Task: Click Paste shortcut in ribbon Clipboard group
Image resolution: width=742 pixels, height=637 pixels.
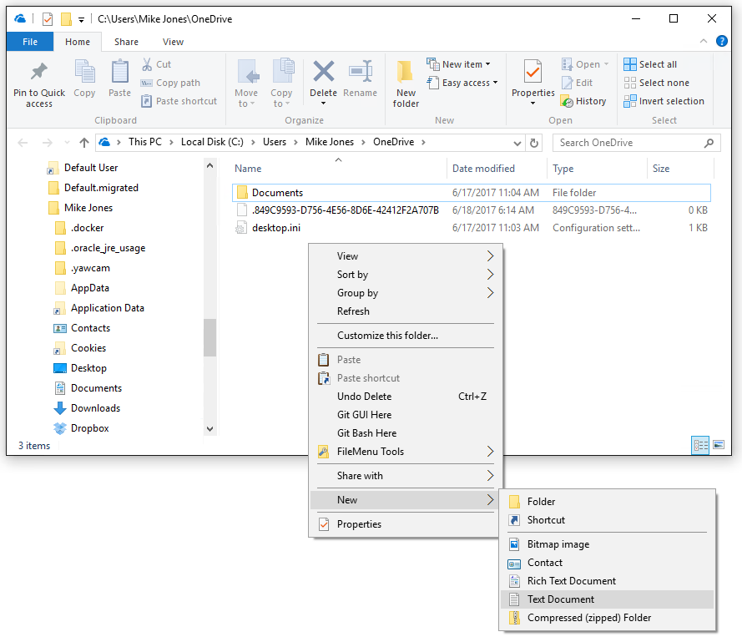Action: [x=179, y=101]
